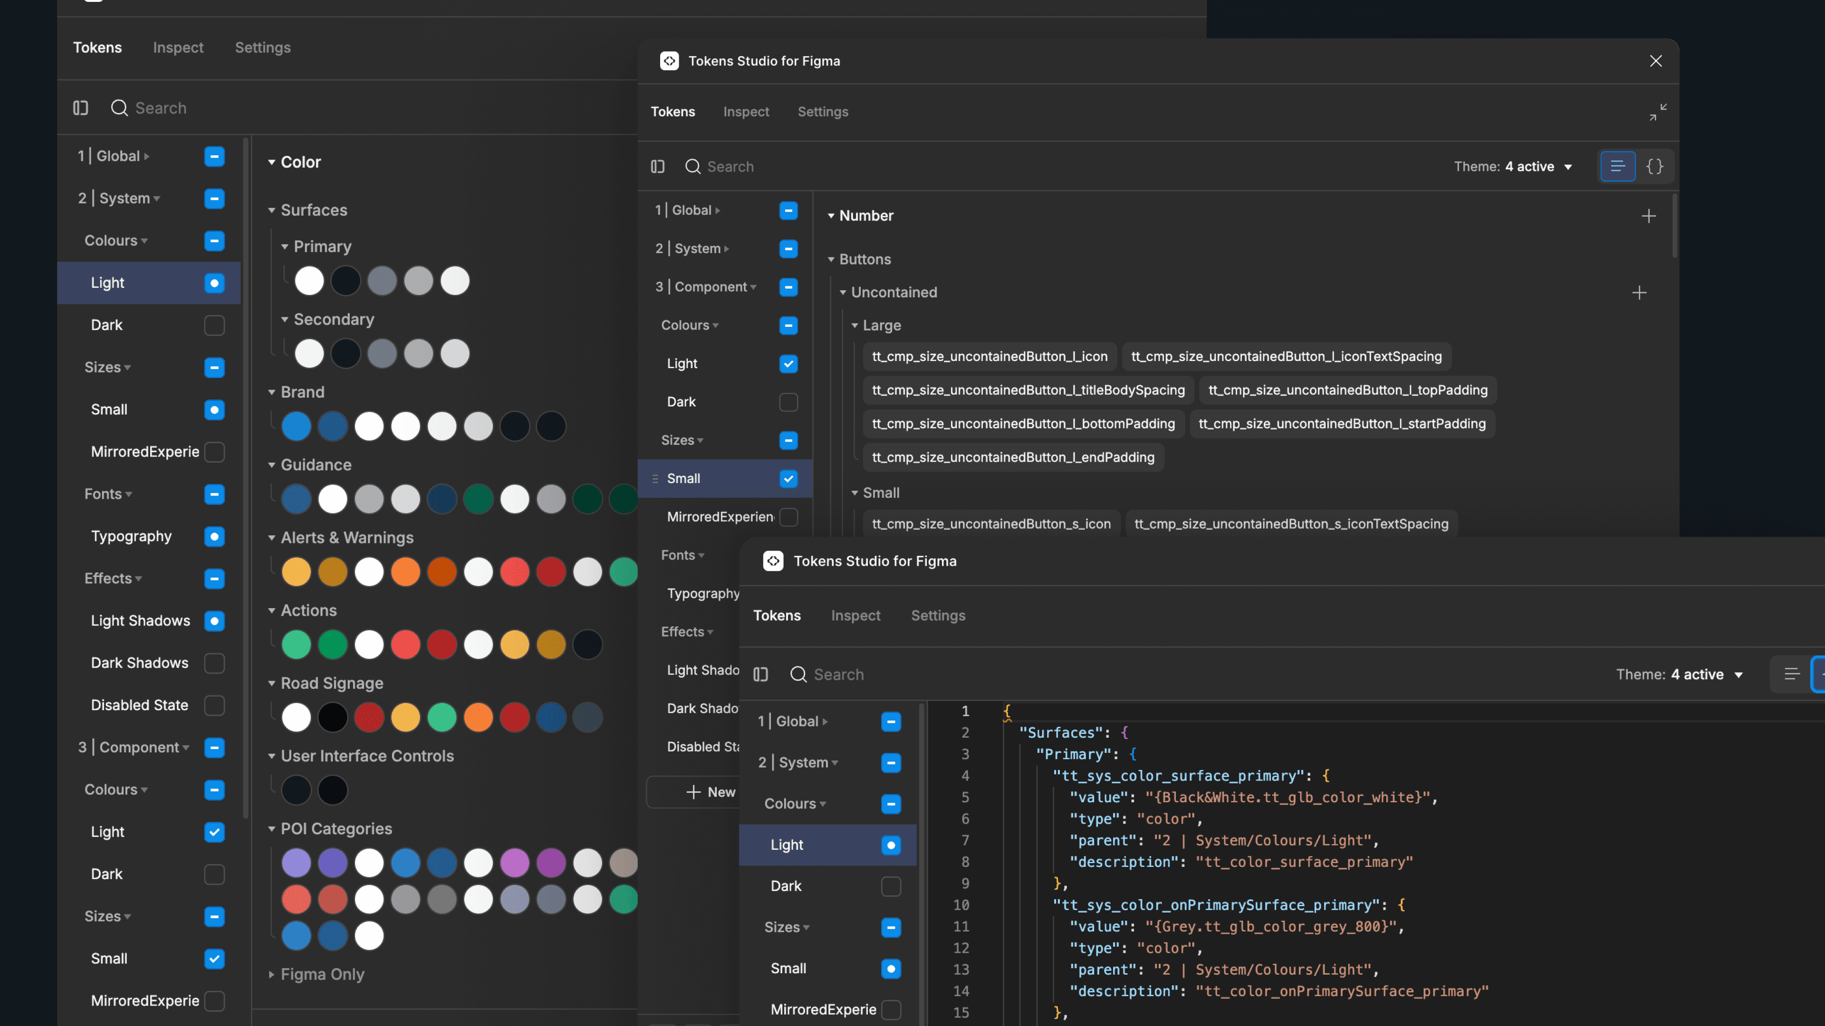Close the middle Tokens Studio window
Viewport: 1825px width, 1026px height.
(x=1656, y=61)
